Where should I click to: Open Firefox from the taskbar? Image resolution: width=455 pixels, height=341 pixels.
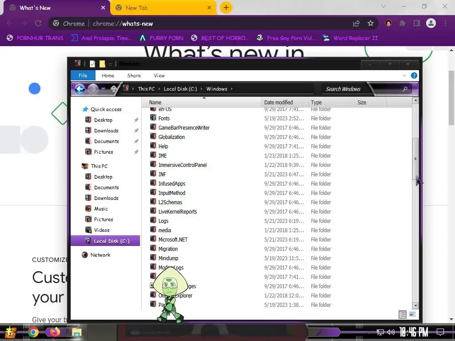coord(55,332)
